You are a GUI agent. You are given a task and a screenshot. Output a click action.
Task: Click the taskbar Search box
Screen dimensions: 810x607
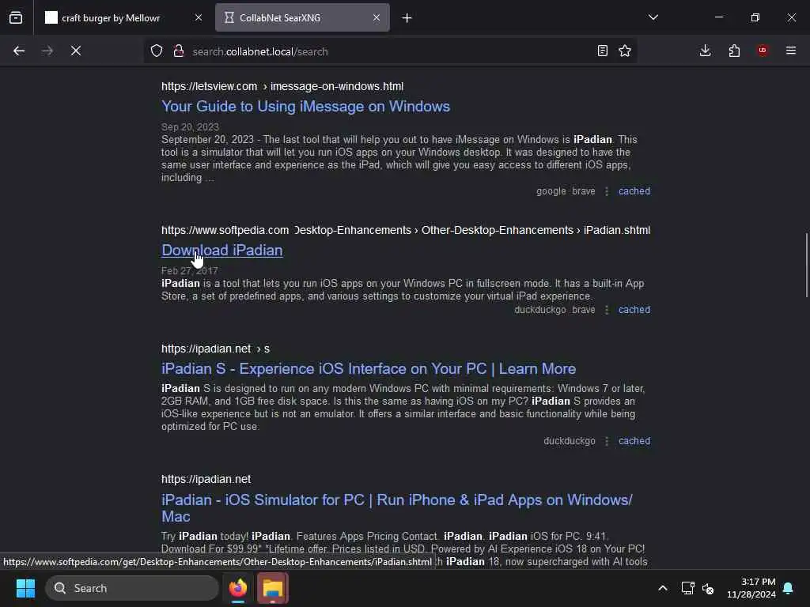(132, 588)
